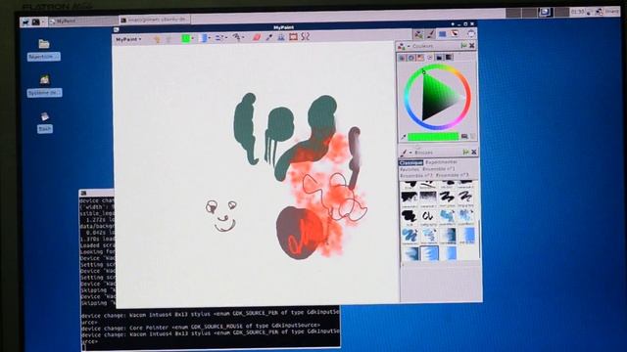Open the MyPaint main menu dropdown
Viewport: 627px width, 352px height.
(x=128, y=39)
